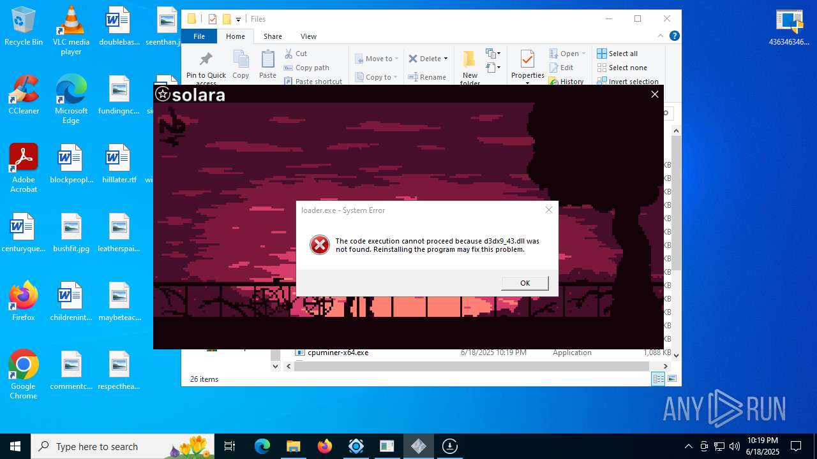Screen dimensions: 817x459
Task: Expand the Delete dropdown arrow
Action: tap(446, 59)
